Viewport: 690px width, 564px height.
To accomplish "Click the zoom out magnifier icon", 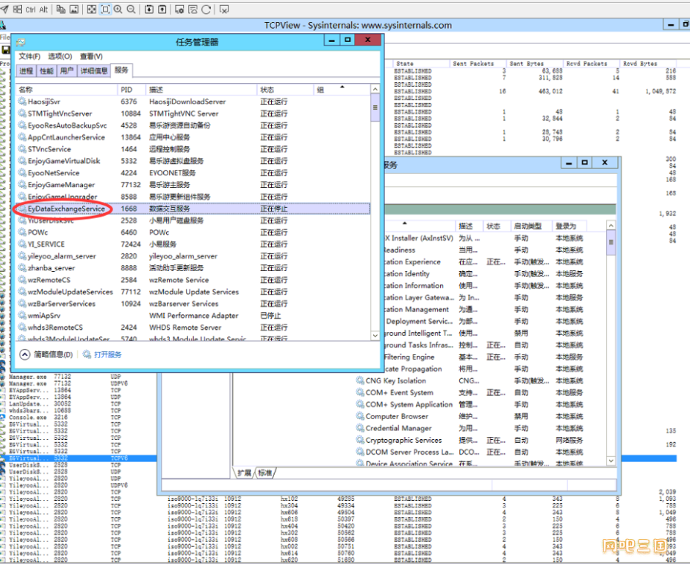I will click(132, 10).
